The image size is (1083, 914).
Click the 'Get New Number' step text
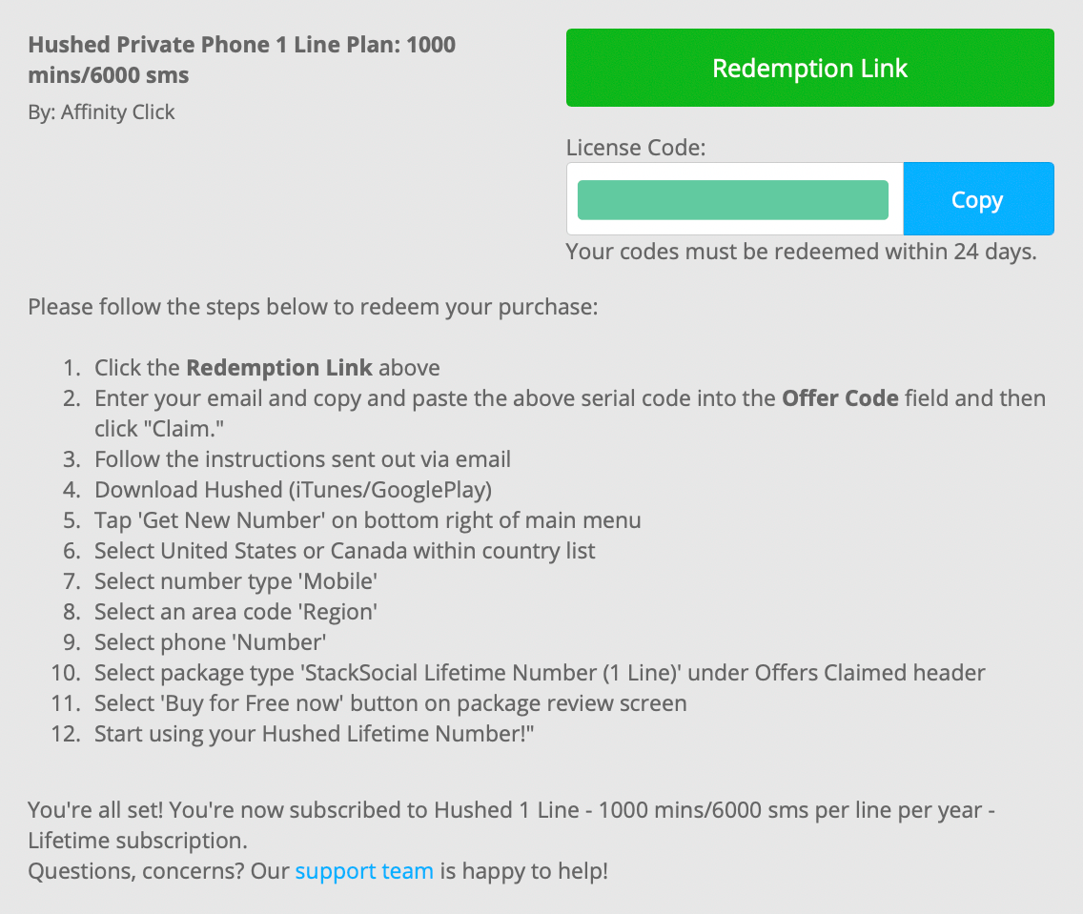(x=367, y=519)
